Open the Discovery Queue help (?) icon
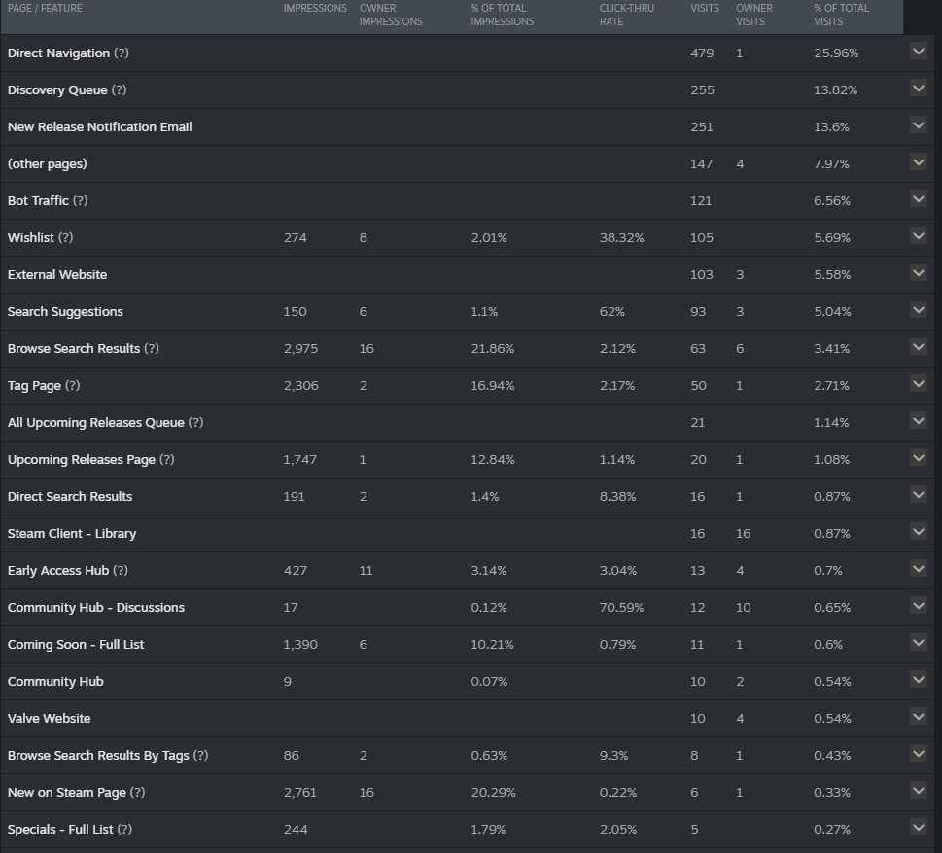Screen dimensions: 942x853 [x=119, y=90]
